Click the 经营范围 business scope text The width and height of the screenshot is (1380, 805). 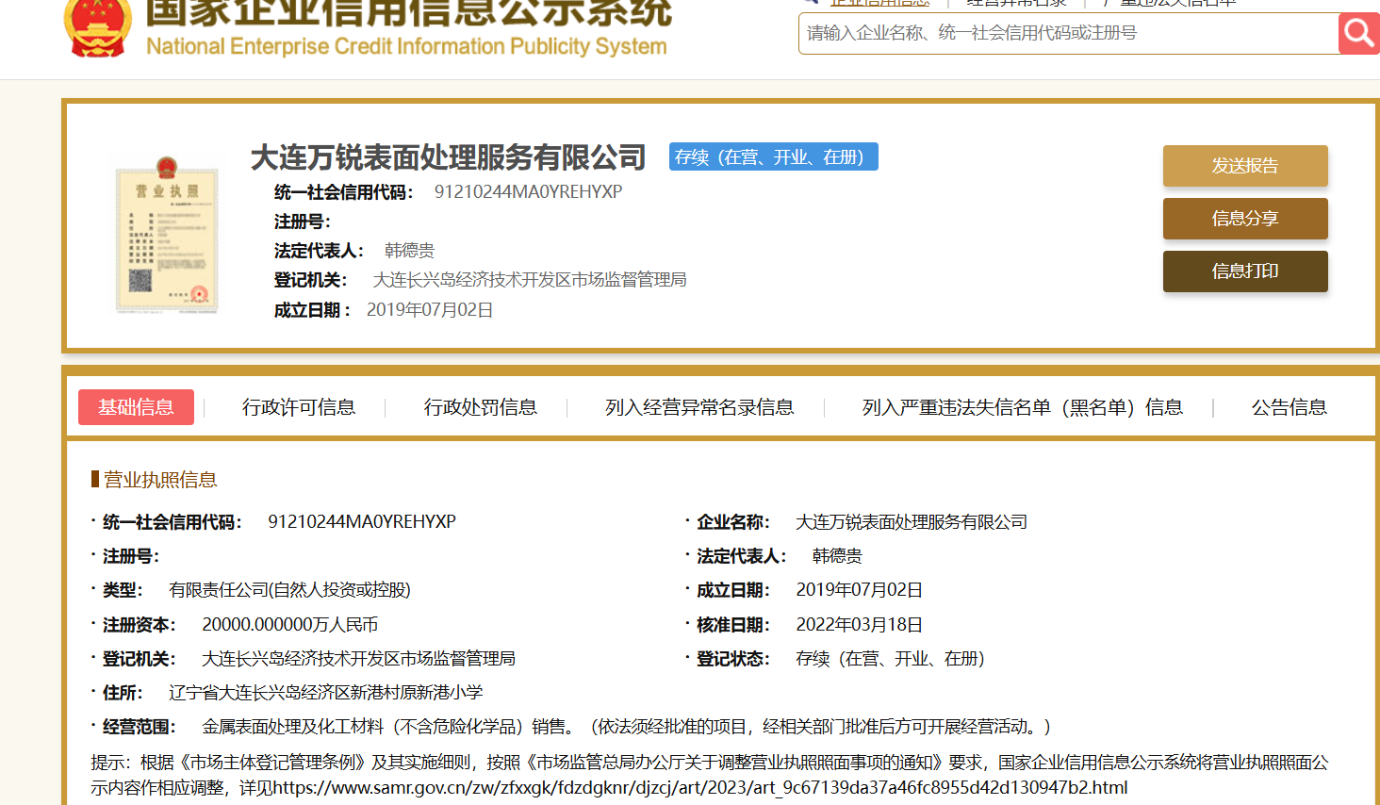click(x=627, y=727)
